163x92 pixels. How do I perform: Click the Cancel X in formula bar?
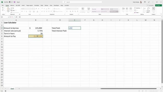12,17
